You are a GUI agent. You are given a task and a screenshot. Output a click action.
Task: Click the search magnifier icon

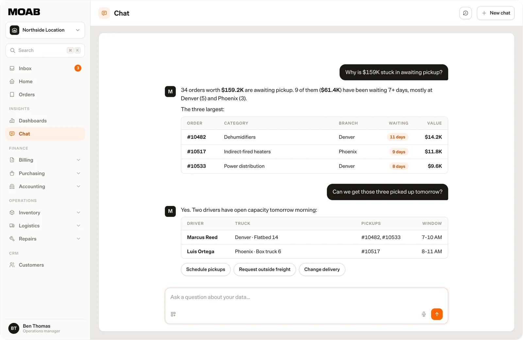click(13, 50)
